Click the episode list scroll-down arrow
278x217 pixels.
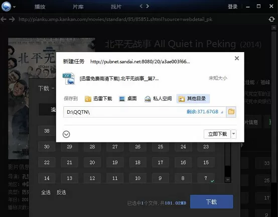228,180
